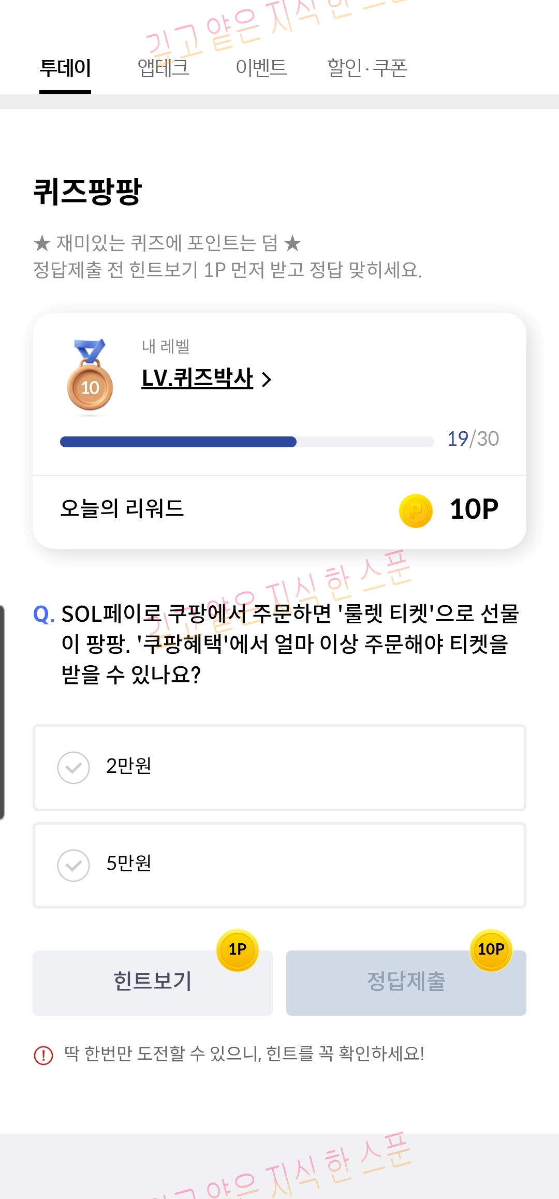Tap the 정답제출 button
The image size is (559, 1199).
(406, 983)
